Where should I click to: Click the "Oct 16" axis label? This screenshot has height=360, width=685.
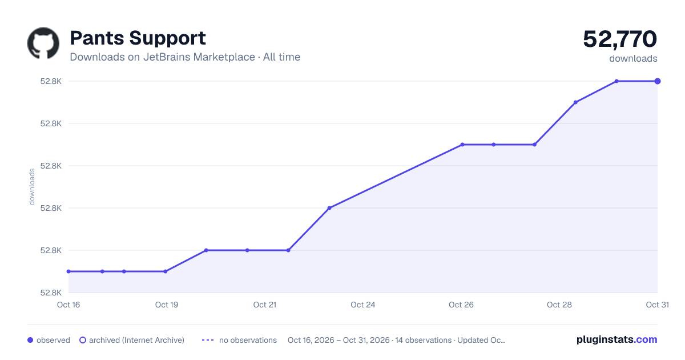click(x=68, y=305)
